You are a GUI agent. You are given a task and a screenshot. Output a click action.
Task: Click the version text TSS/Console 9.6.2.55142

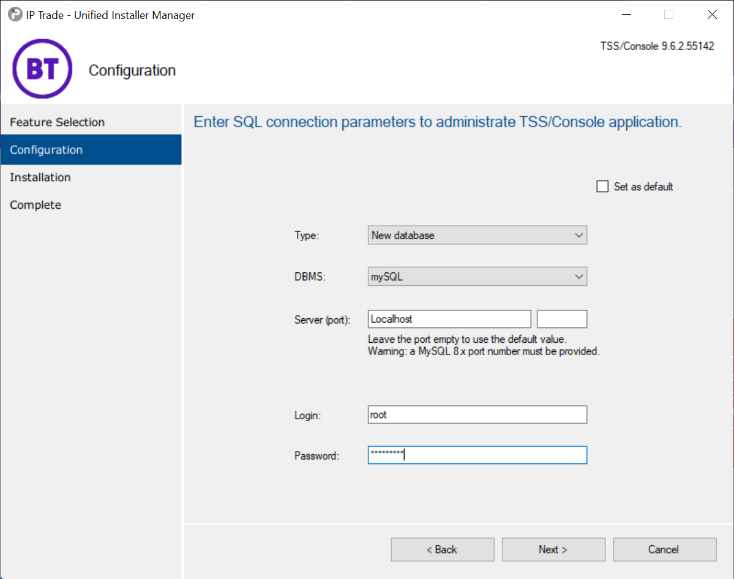[x=657, y=46]
